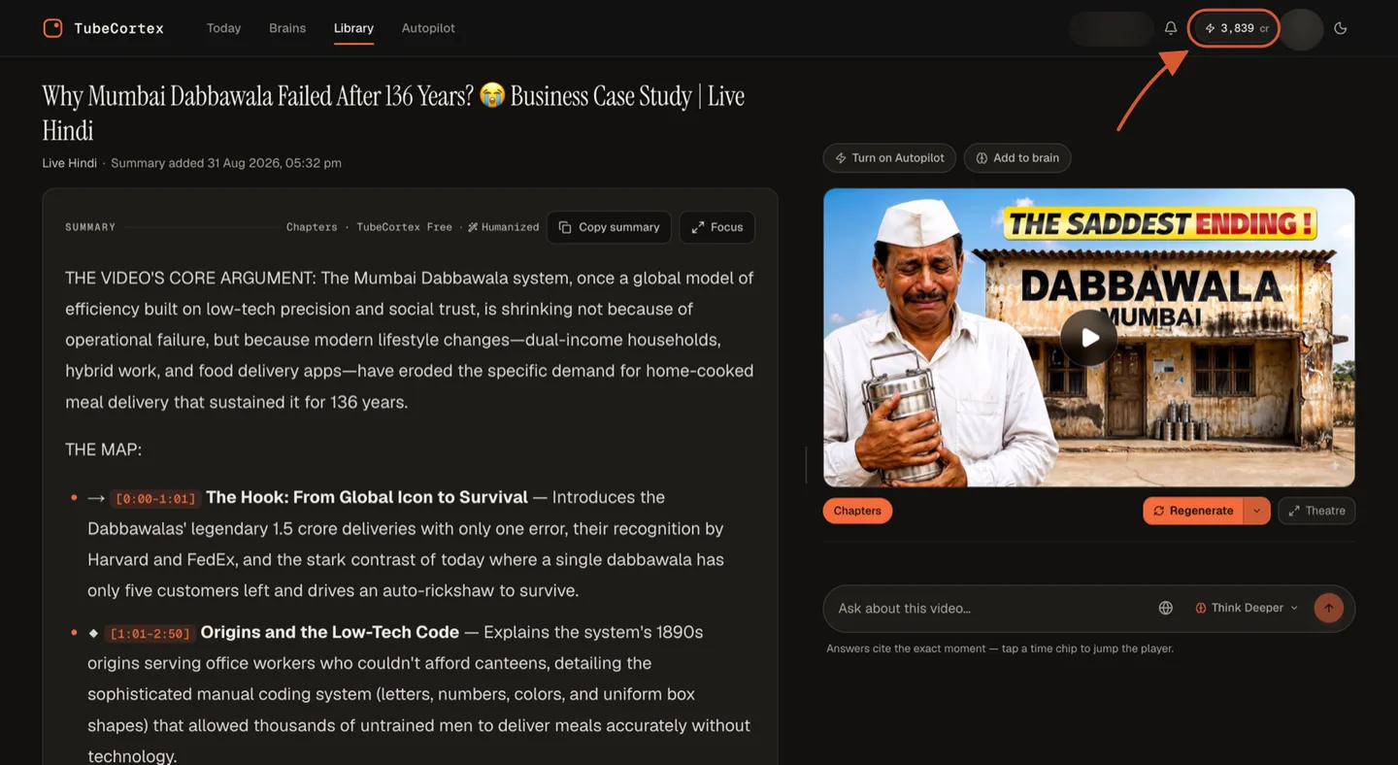Click the Live Hindi channel name
Viewport: 1398px width, 765px height.
[x=69, y=163]
